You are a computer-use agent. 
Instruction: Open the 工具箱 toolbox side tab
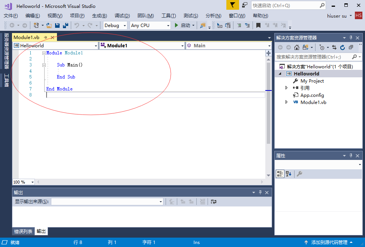click(6, 80)
